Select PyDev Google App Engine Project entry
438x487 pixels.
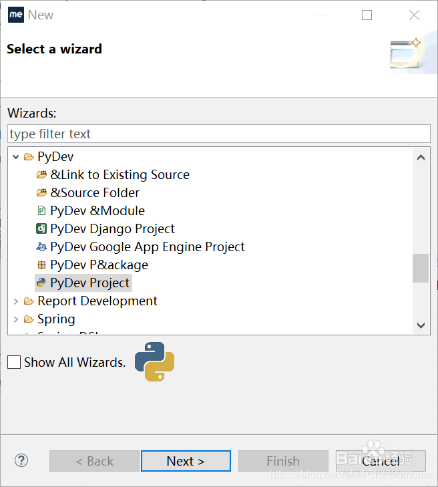coord(147,247)
